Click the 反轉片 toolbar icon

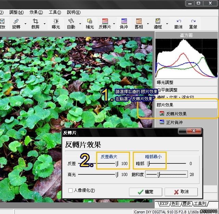(x=105, y=21)
